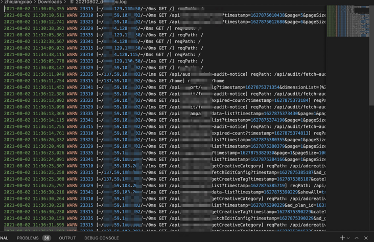
Task: Click timestamp value 1627875374190
Action: tap(268, 120)
